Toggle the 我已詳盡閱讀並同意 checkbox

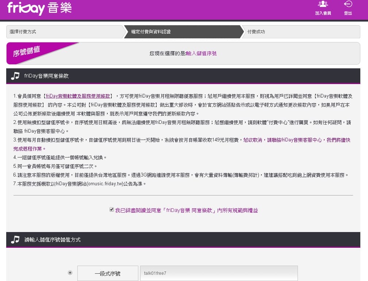click(112, 210)
